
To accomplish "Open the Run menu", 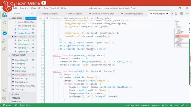I will 46,8.
